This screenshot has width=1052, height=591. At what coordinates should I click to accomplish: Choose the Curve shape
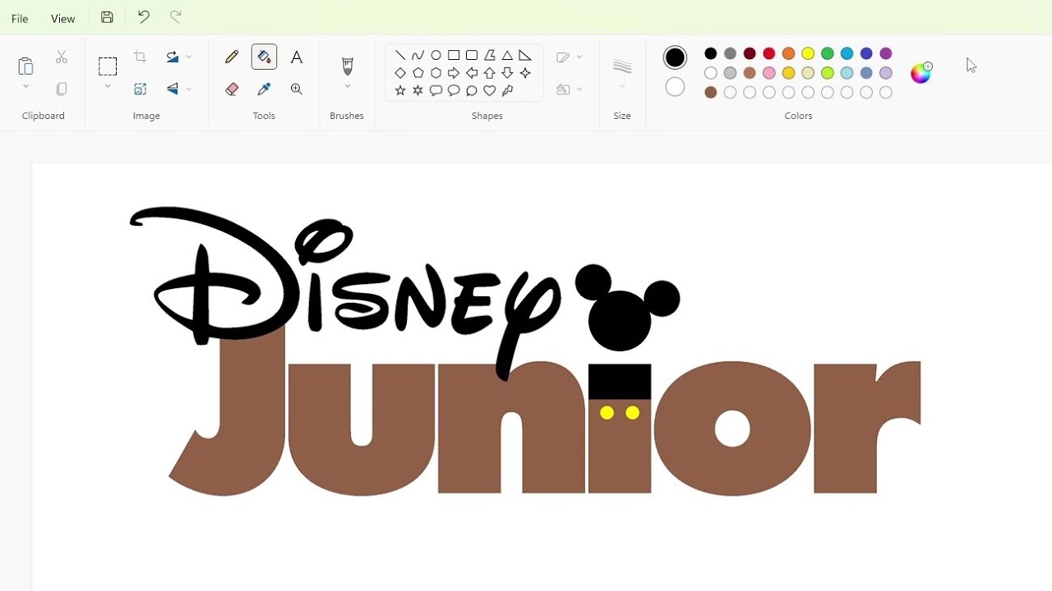click(x=418, y=55)
